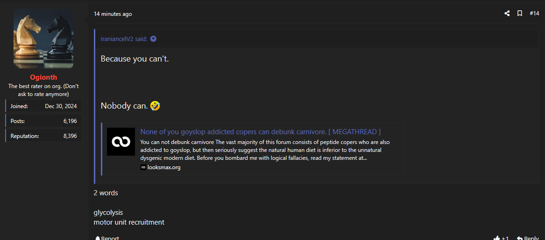This screenshot has height=240, width=545.
Task: Click the Joined date Dec 30, 2024
Action: (x=61, y=106)
